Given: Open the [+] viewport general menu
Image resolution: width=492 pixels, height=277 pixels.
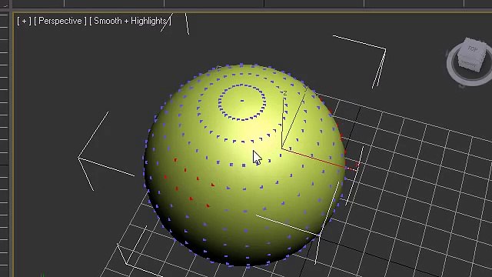Looking at the screenshot, I should pyautogui.click(x=24, y=21).
